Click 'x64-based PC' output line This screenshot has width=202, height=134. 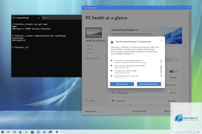(x=19, y=40)
